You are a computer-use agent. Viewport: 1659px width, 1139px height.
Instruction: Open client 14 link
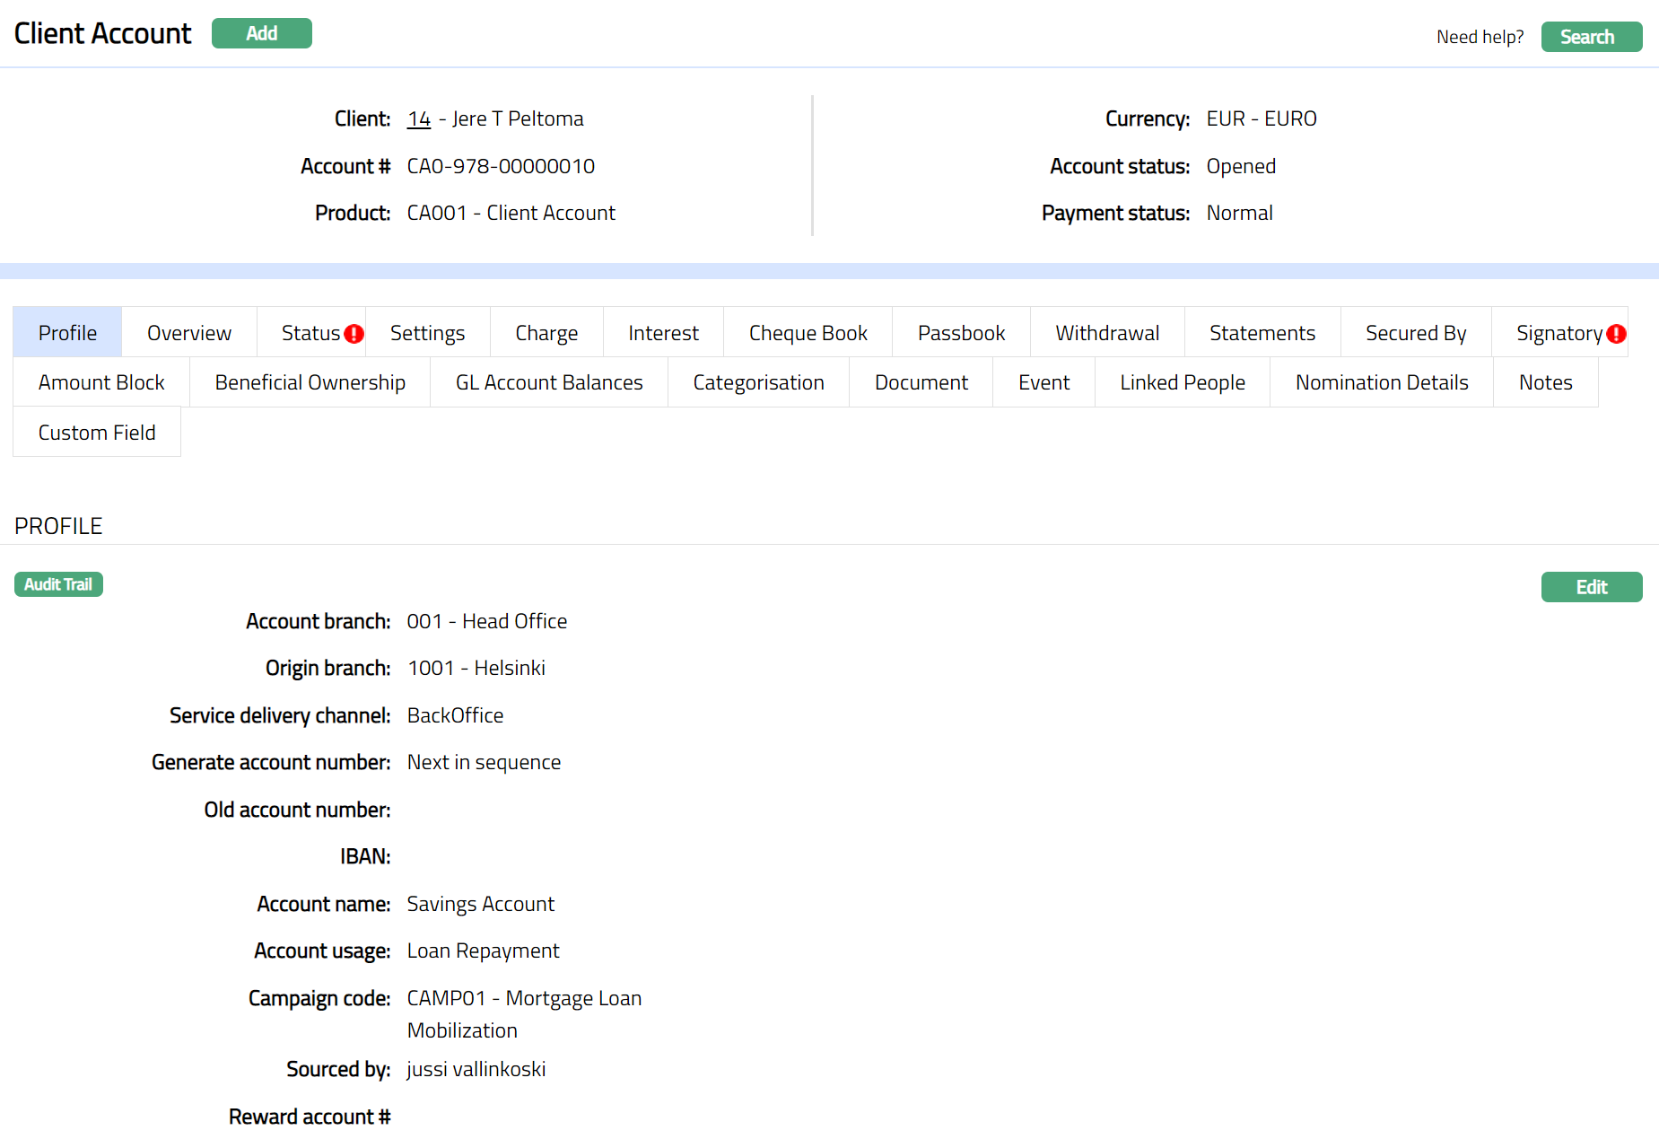pyautogui.click(x=419, y=118)
